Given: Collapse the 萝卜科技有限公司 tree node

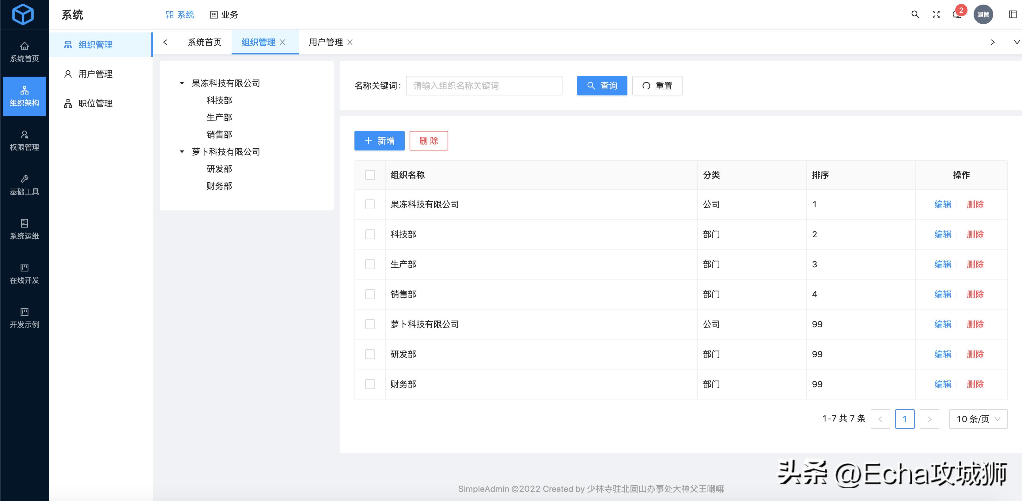Looking at the screenshot, I should [x=182, y=151].
